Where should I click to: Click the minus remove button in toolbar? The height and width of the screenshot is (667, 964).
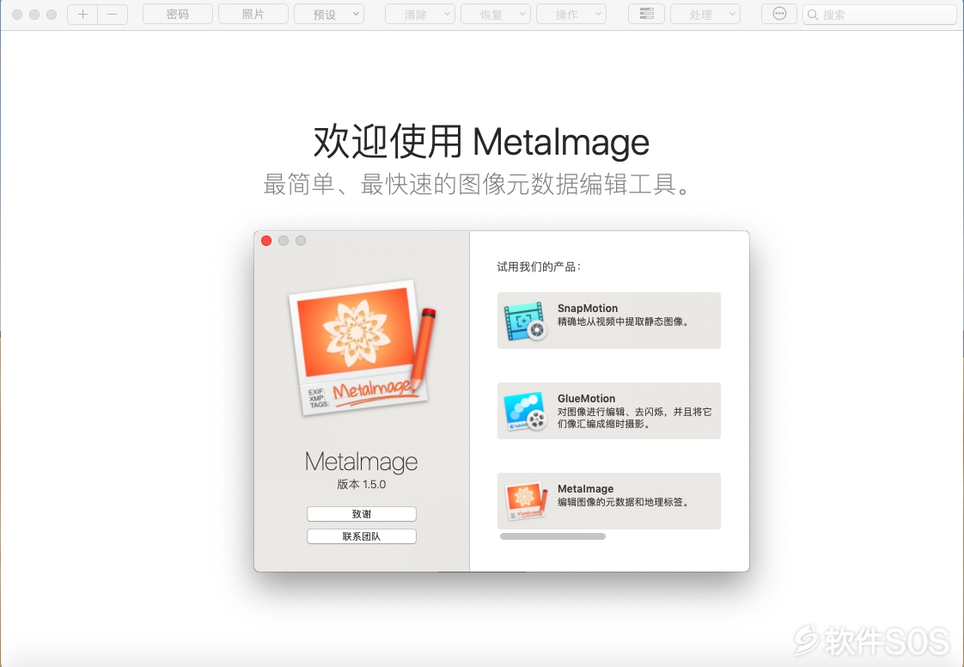tap(113, 14)
